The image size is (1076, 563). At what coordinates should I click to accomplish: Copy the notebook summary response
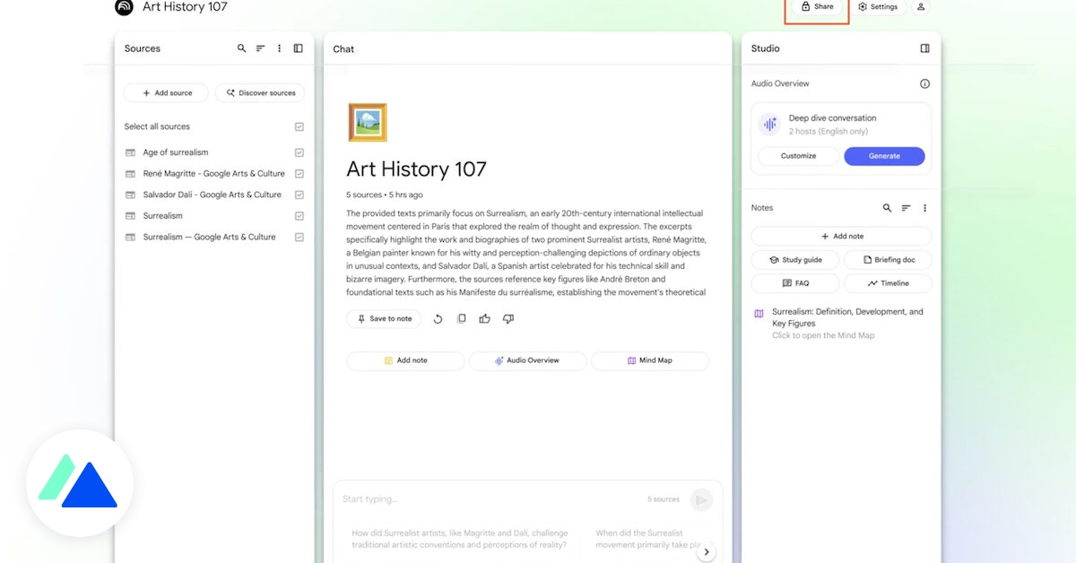461,318
